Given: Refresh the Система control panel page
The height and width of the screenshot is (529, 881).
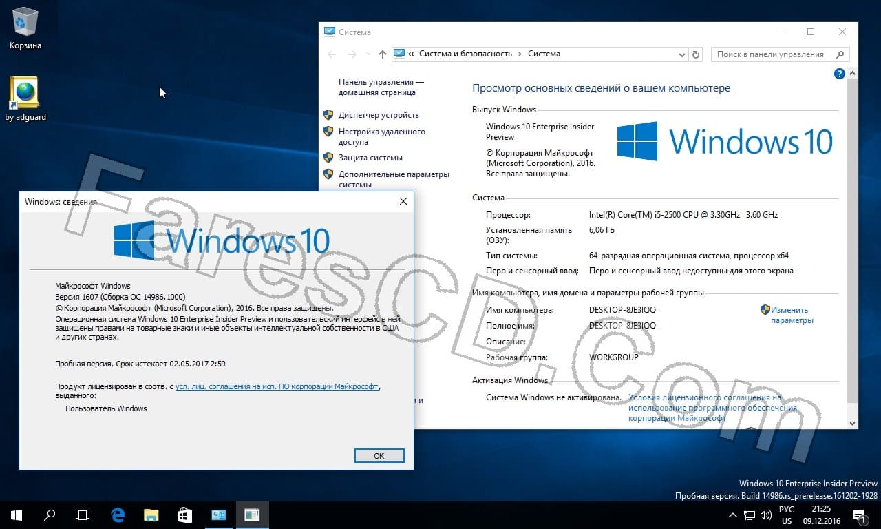Looking at the screenshot, I should (696, 54).
